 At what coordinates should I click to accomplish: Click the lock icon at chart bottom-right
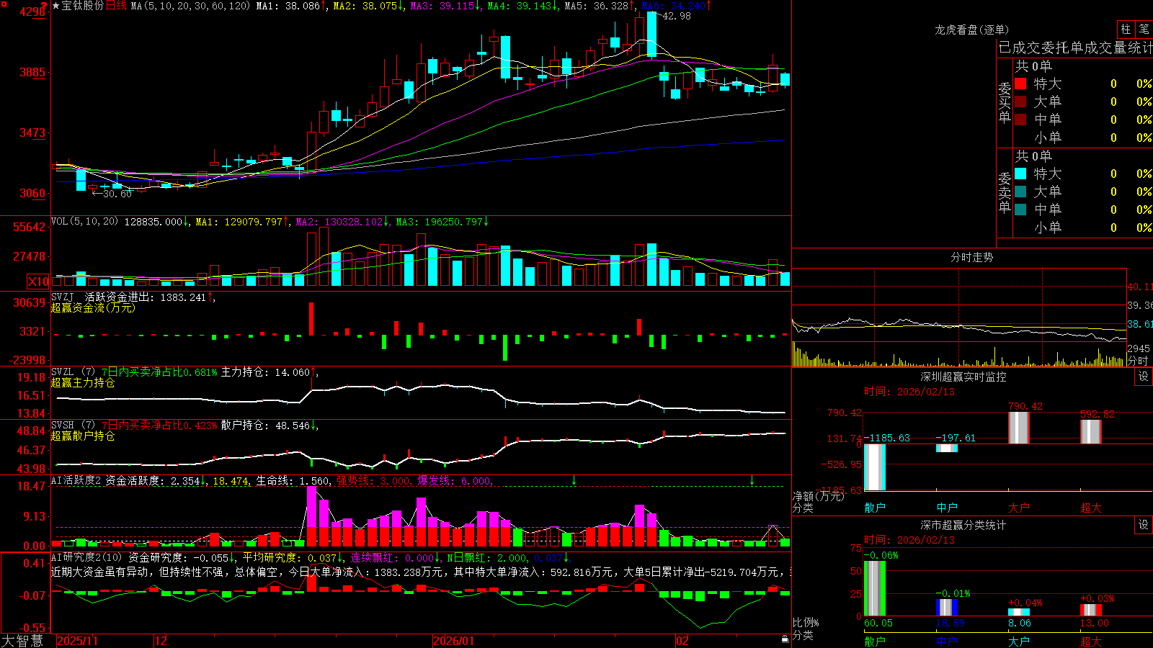[x=785, y=639]
